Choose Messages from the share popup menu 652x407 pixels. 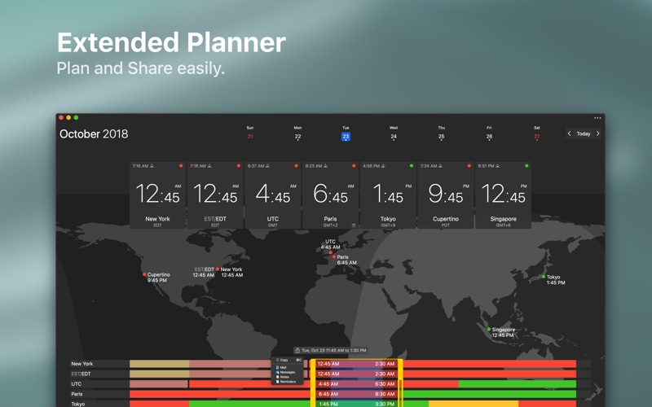(288, 372)
